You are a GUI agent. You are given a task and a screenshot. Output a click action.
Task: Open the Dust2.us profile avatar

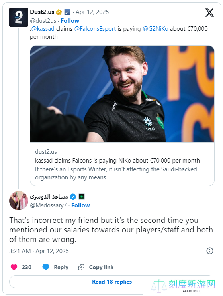(x=19, y=17)
